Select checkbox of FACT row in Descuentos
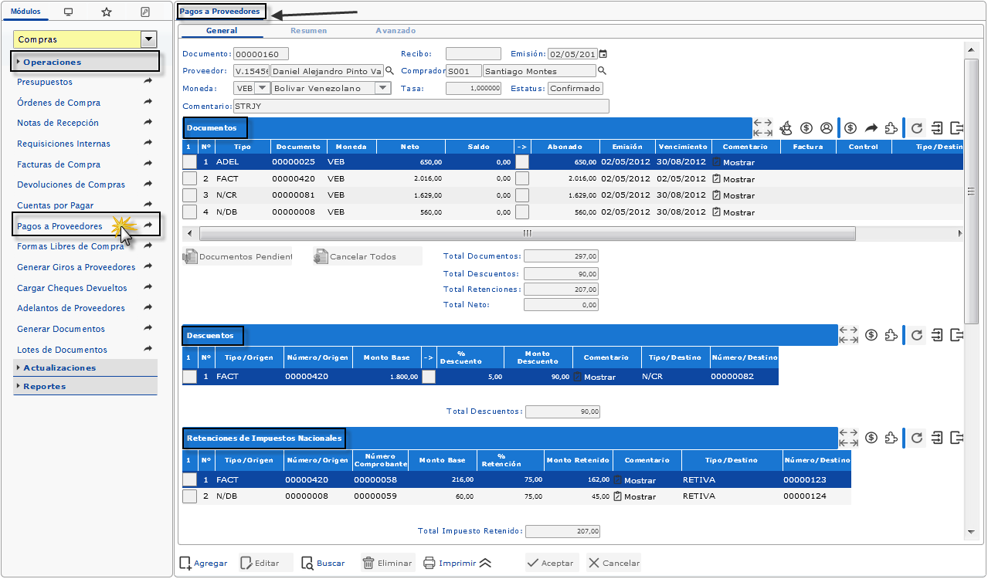 pyautogui.click(x=189, y=377)
